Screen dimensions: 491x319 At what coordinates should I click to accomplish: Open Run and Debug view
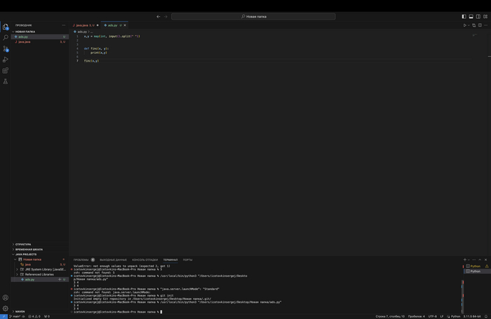(6, 60)
